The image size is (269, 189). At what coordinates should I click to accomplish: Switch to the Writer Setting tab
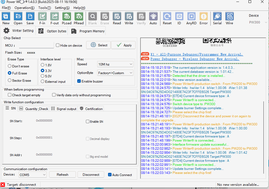tap(18, 31)
